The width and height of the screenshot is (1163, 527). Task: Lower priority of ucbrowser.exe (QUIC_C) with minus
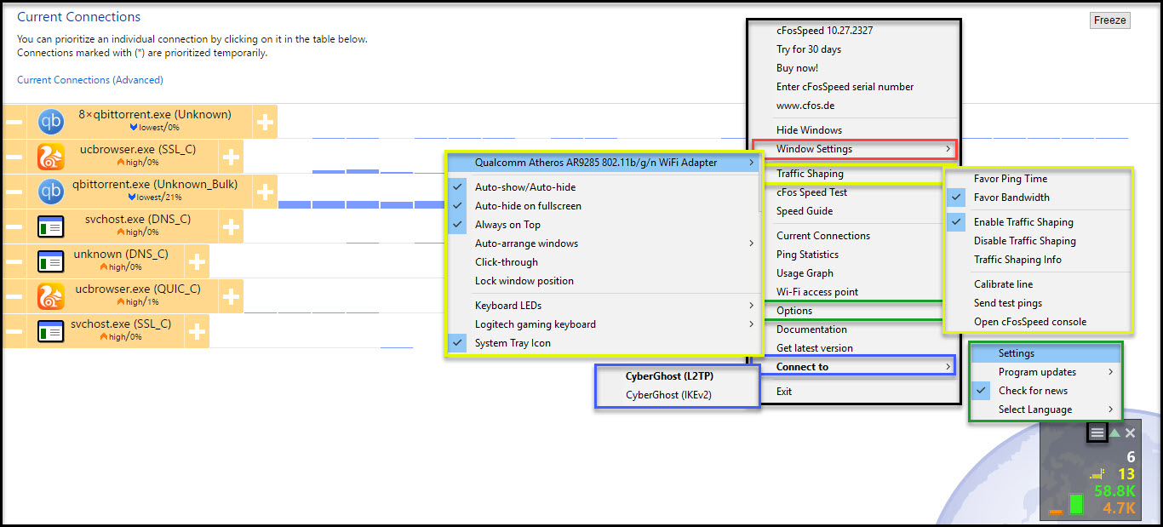[14, 296]
